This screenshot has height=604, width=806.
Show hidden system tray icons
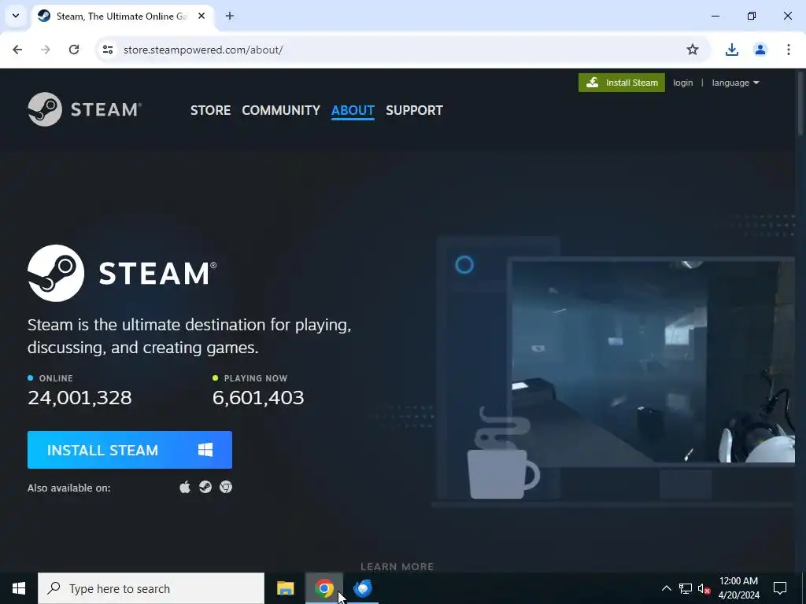(x=666, y=588)
